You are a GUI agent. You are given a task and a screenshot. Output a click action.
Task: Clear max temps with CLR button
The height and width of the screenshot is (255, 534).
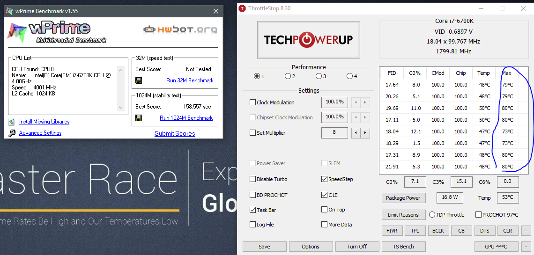pos(507,231)
